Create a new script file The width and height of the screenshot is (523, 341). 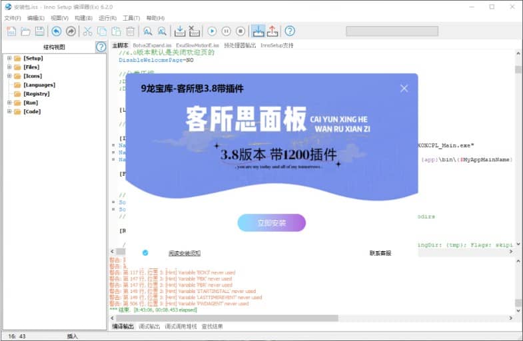click(11, 31)
